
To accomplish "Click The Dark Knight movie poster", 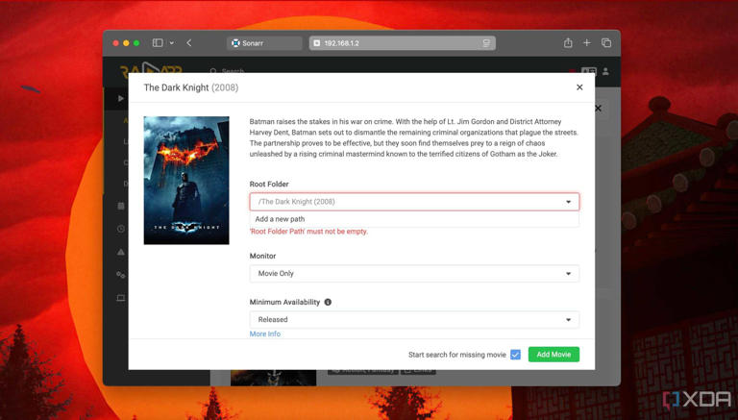I will pos(186,180).
